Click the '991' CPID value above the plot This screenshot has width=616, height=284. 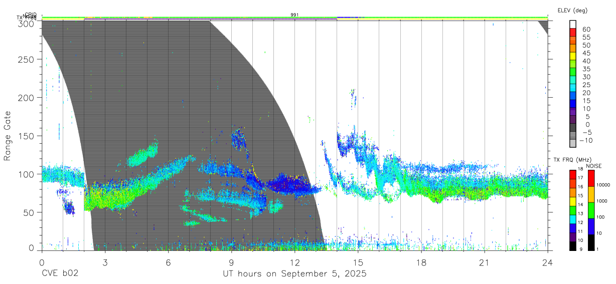click(x=294, y=15)
